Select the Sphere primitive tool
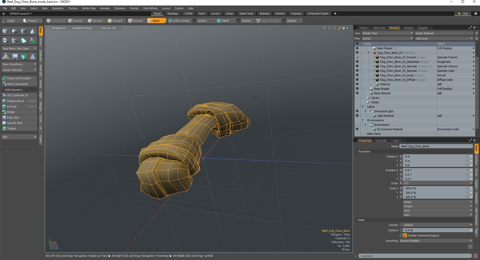This screenshot has height=260, width=480. coord(14,31)
